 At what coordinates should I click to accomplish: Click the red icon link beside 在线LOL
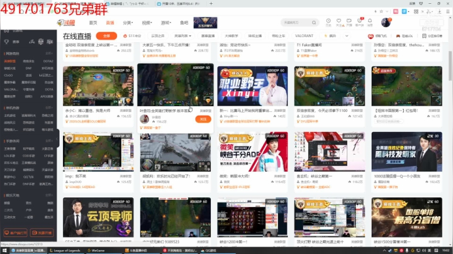(377, 36)
